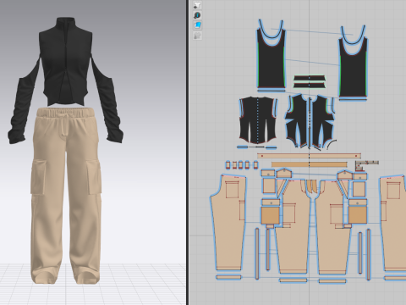Select the back bodice pattern with dotted center line
Image resolution: width=406 pixels, height=305 pixels.
point(258,120)
